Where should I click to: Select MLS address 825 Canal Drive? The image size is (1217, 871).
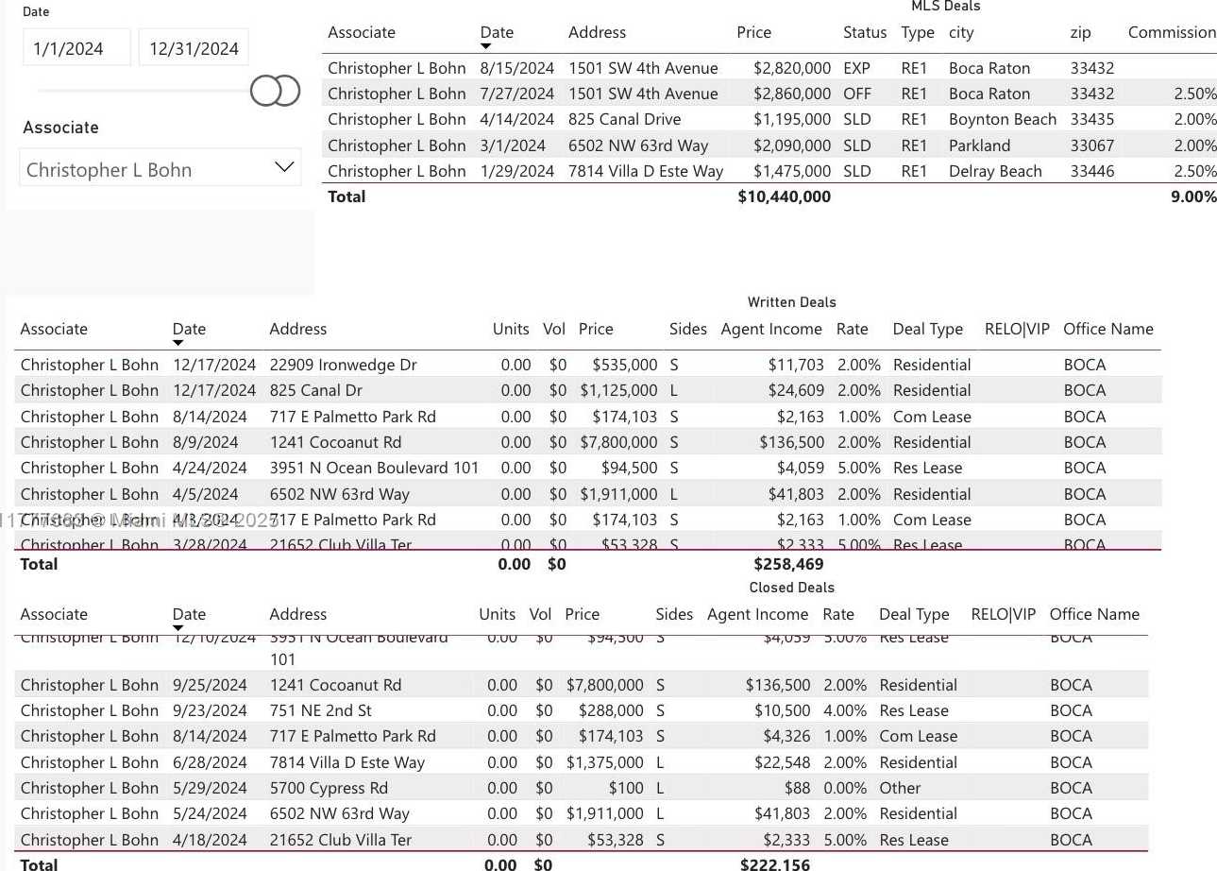click(x=624, y=119)
